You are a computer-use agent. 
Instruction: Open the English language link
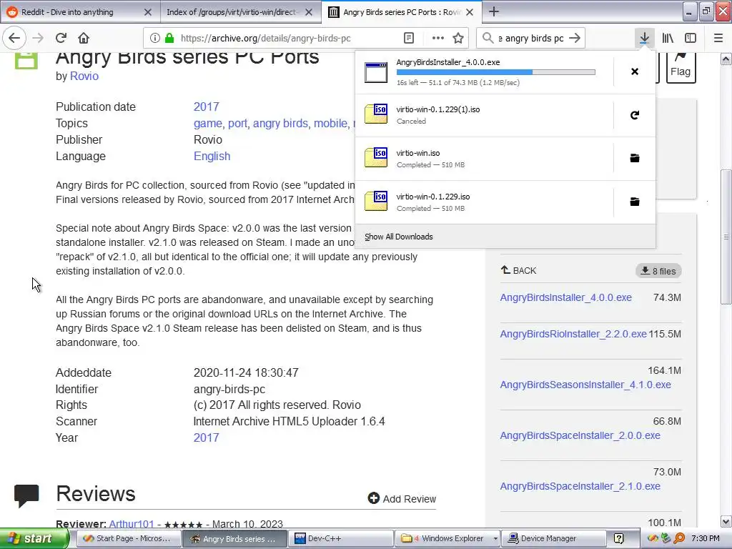coord(212,157)
